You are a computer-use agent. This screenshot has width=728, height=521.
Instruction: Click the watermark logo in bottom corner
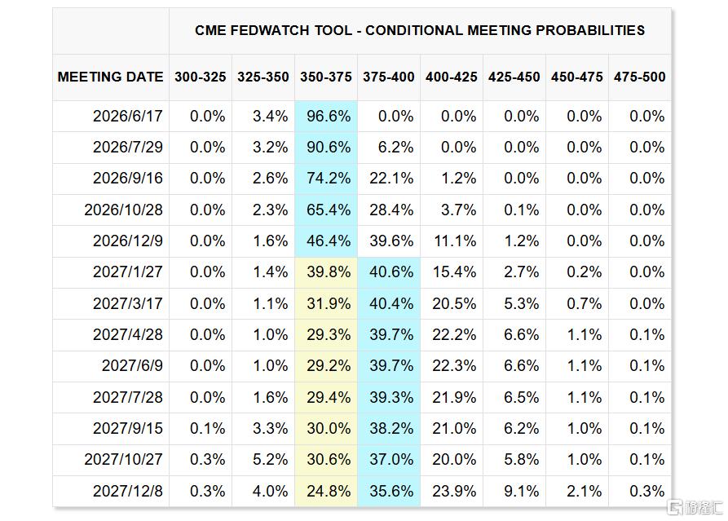695,507
